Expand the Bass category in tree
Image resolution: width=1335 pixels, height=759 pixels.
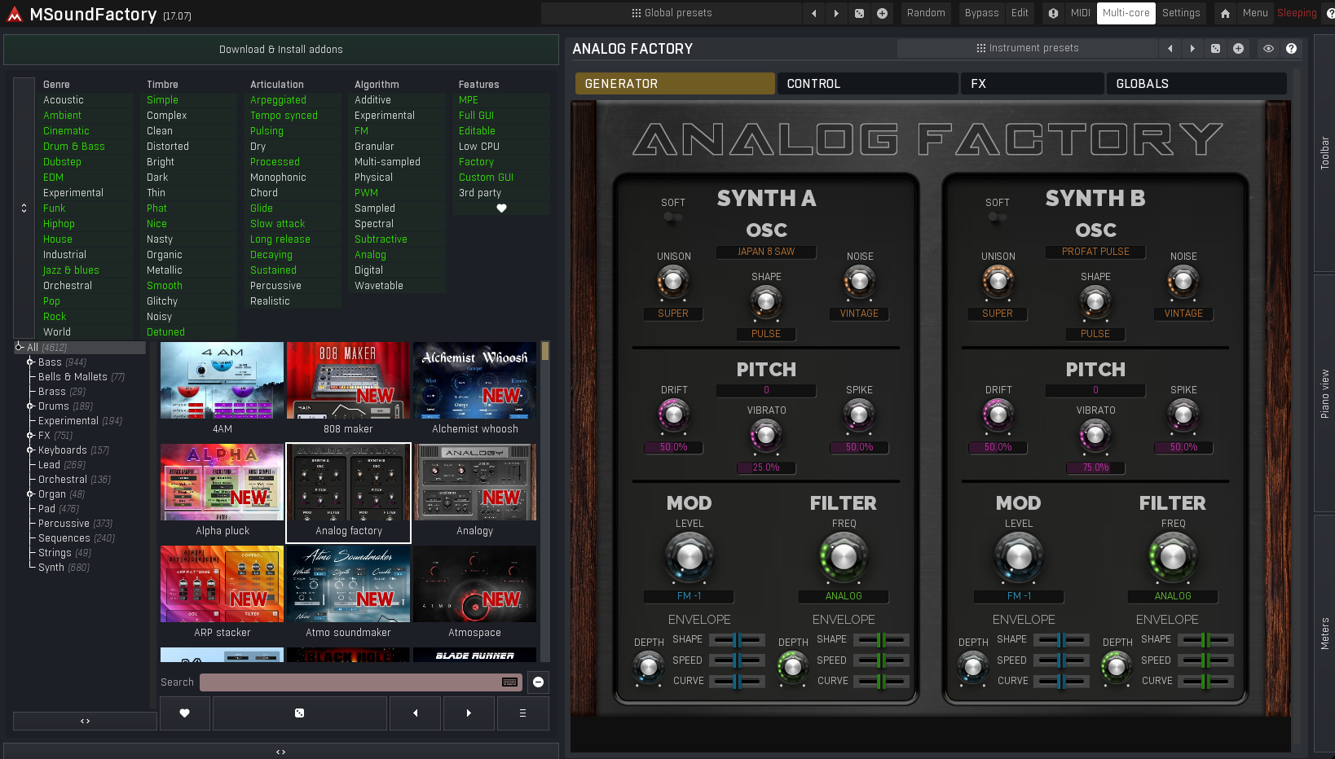[30, 362]
